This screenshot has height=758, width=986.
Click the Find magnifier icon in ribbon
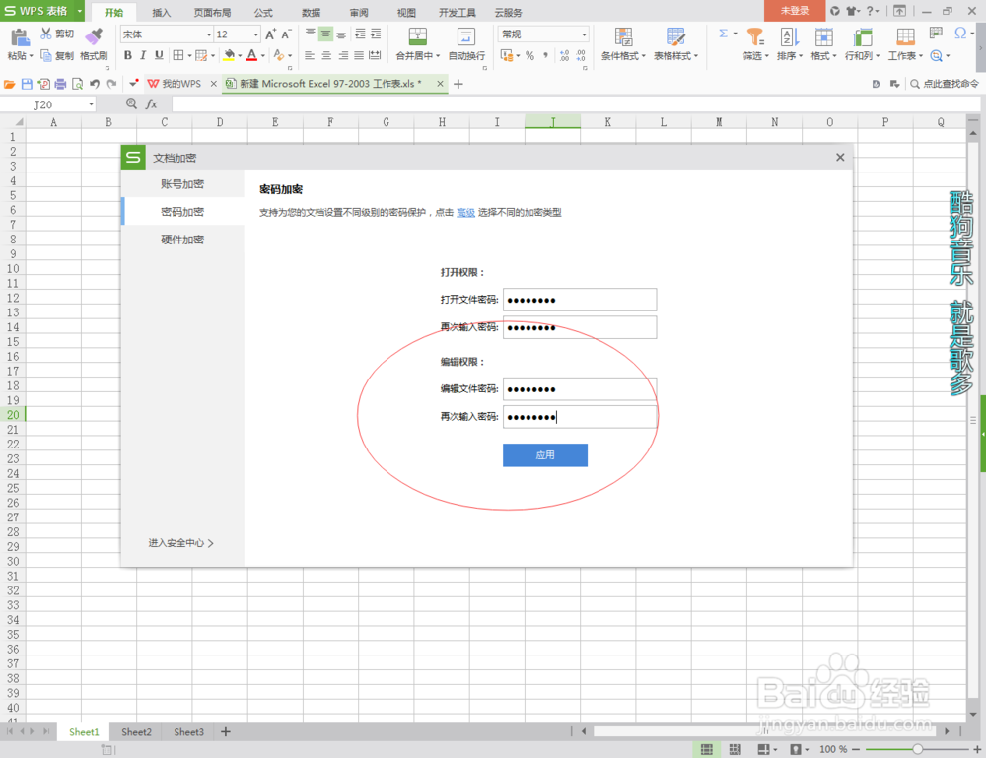(937, 56)
